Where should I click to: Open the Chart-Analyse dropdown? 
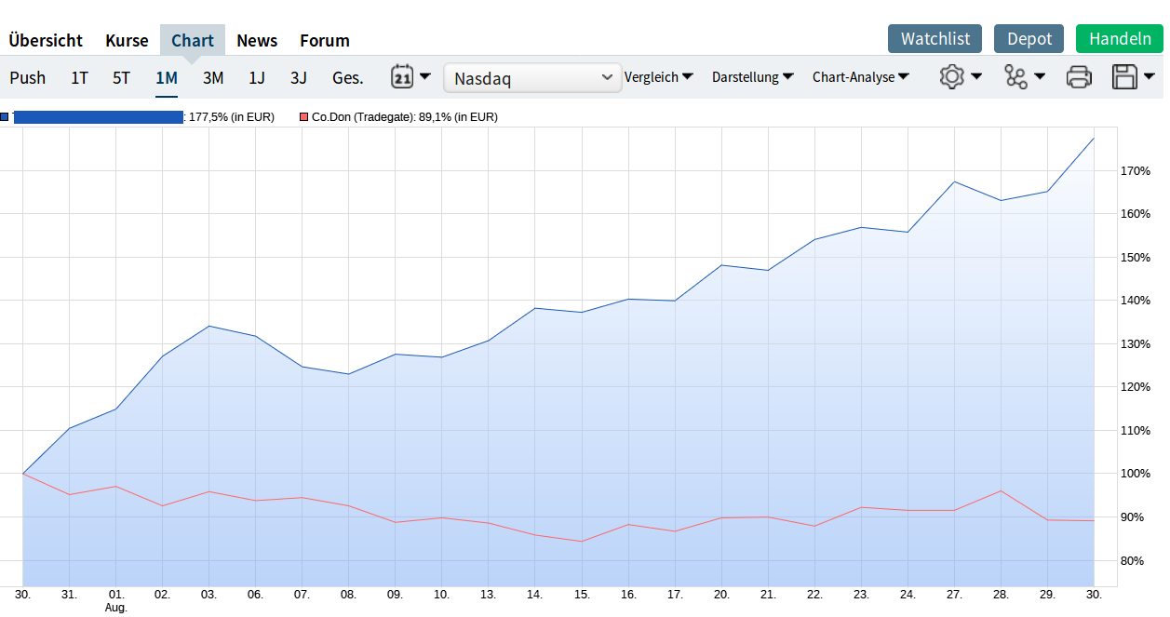[x=860, y=77]
